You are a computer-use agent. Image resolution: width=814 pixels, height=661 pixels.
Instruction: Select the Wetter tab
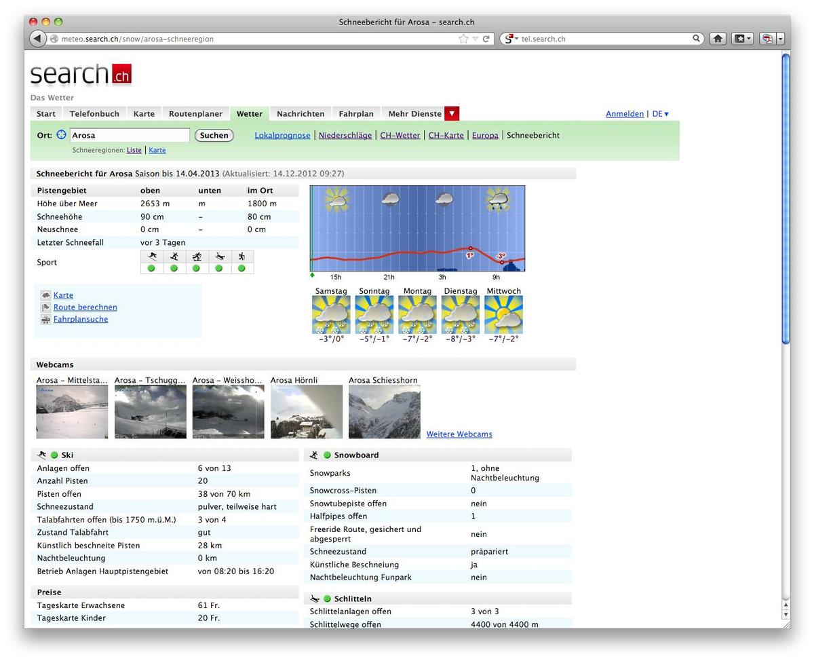click(x=250, y=114)
